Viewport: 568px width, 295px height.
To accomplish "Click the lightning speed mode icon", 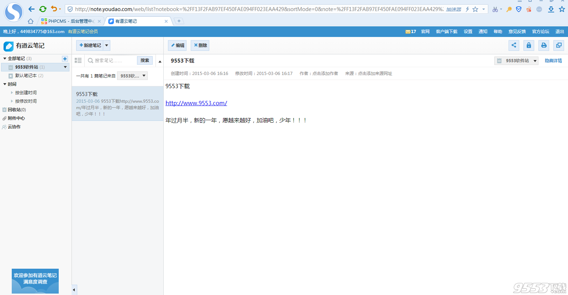I will pos(467,9).
